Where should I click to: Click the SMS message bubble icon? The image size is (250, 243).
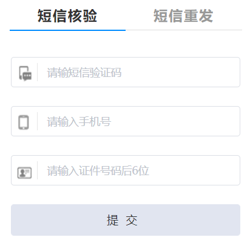(25, 73)
